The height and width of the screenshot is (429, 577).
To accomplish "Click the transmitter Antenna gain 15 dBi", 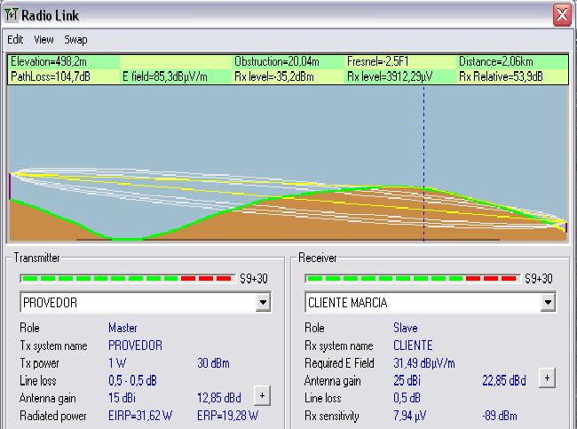I will [122, 398].
